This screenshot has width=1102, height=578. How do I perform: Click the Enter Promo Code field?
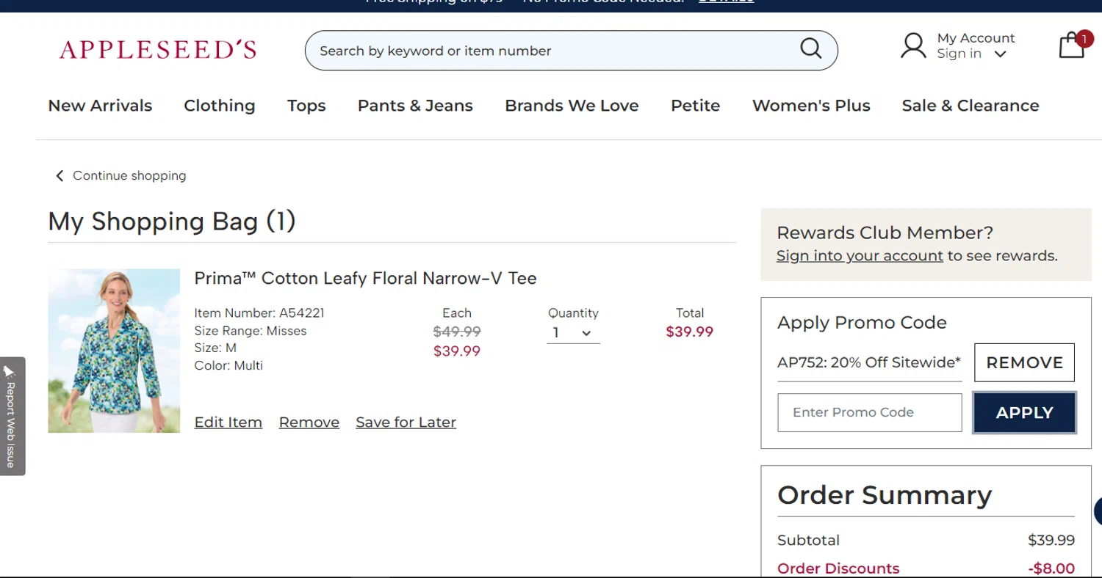[869, 412]
